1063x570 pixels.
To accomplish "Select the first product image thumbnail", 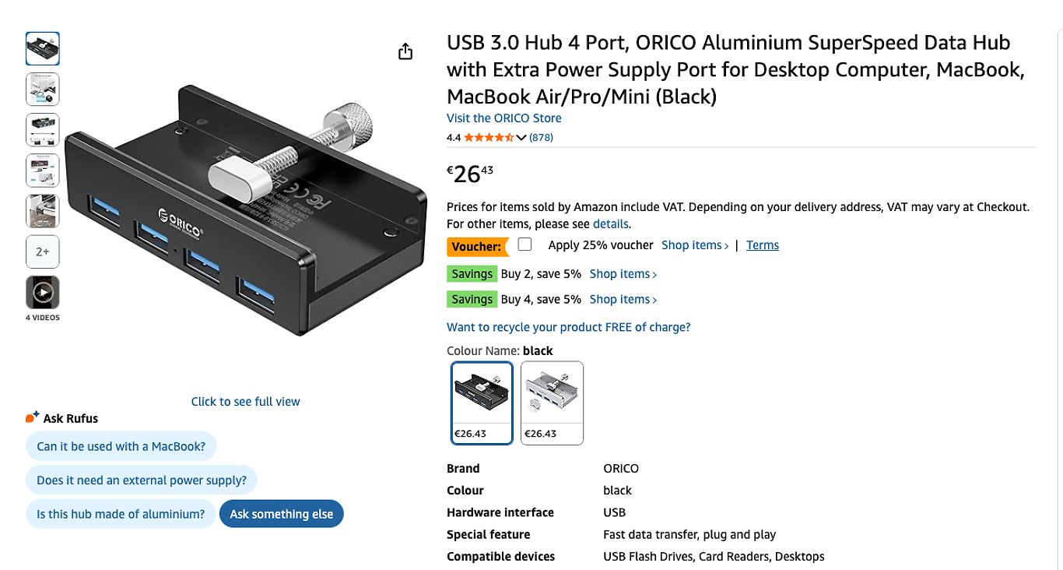I will click(43, 48).
